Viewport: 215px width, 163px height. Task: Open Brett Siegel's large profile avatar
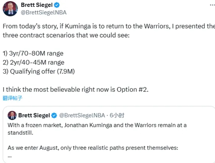(10, 9)
